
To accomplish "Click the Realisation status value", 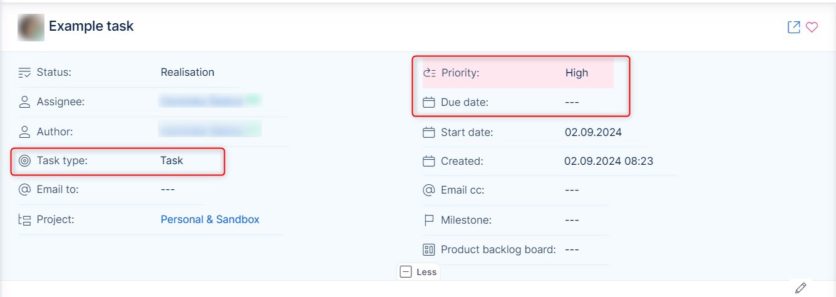I will (187, 72).
